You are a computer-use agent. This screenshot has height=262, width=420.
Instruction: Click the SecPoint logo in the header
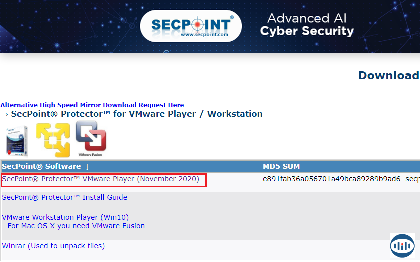(190, 25)
